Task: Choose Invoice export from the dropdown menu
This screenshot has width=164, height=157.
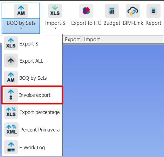Action: (x=32, y=95)
